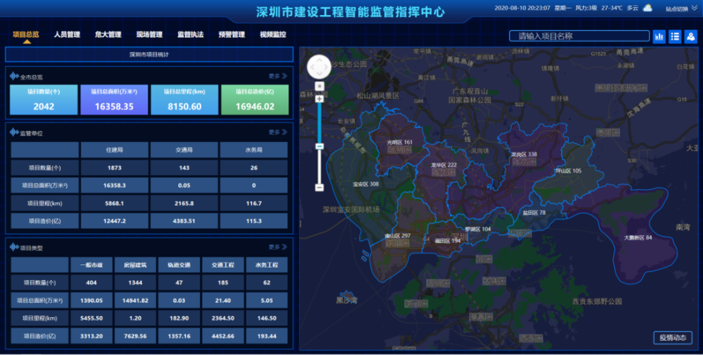Click the map locate button below pan control
This screenshot has height=355, width=703.
point(319,86)
